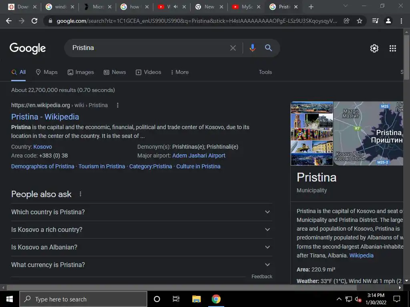Clear the search box with X

(x=233, y=48)
